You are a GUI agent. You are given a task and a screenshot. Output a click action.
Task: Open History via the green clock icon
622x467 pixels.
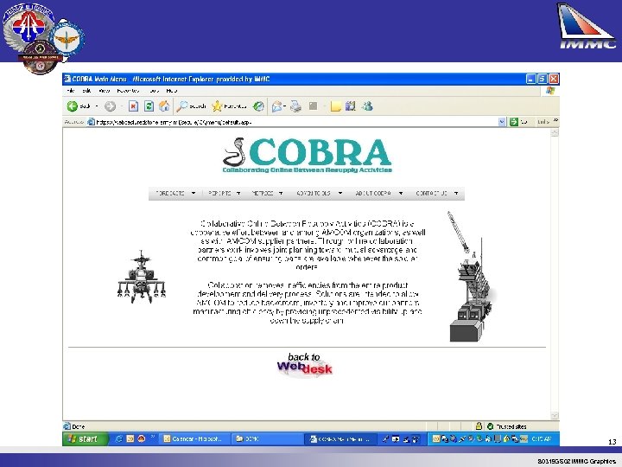(x=258, y=106)
